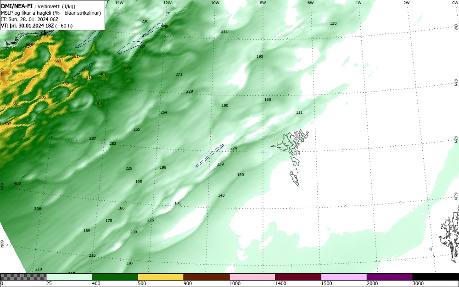The height and width of the screenshot is (287, 459).
Task: Click the map value '181'
Action: 178,204
